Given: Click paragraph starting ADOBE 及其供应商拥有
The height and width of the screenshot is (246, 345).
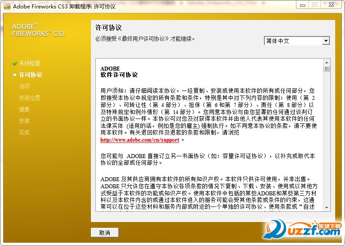Looking at the screenshot, I should pos(209,193).
